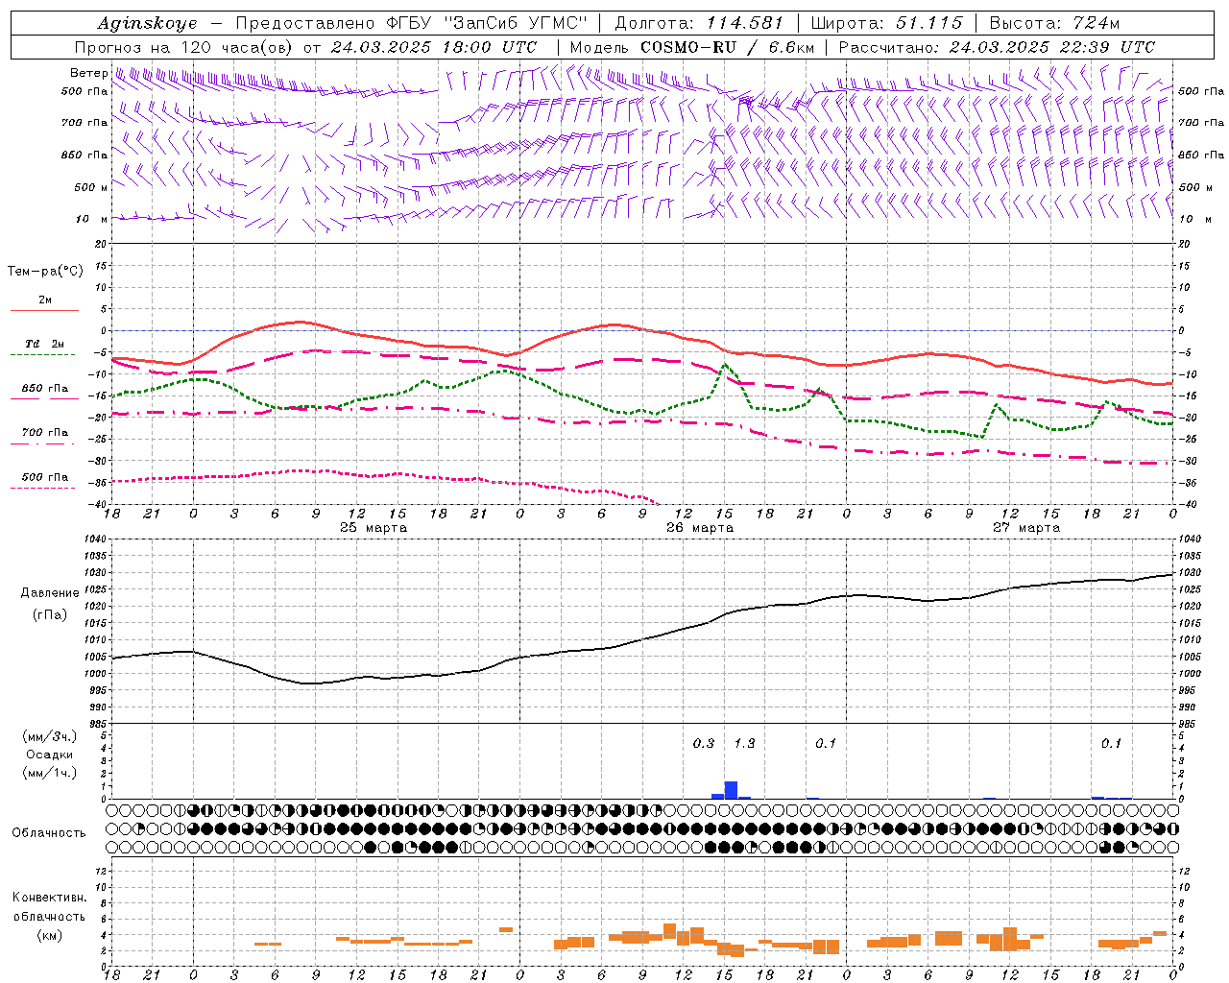The width and height of the screenshot is (1229, 983).
Task: Click the dotted 500 гПа temperature legend line
Action: 42,488
